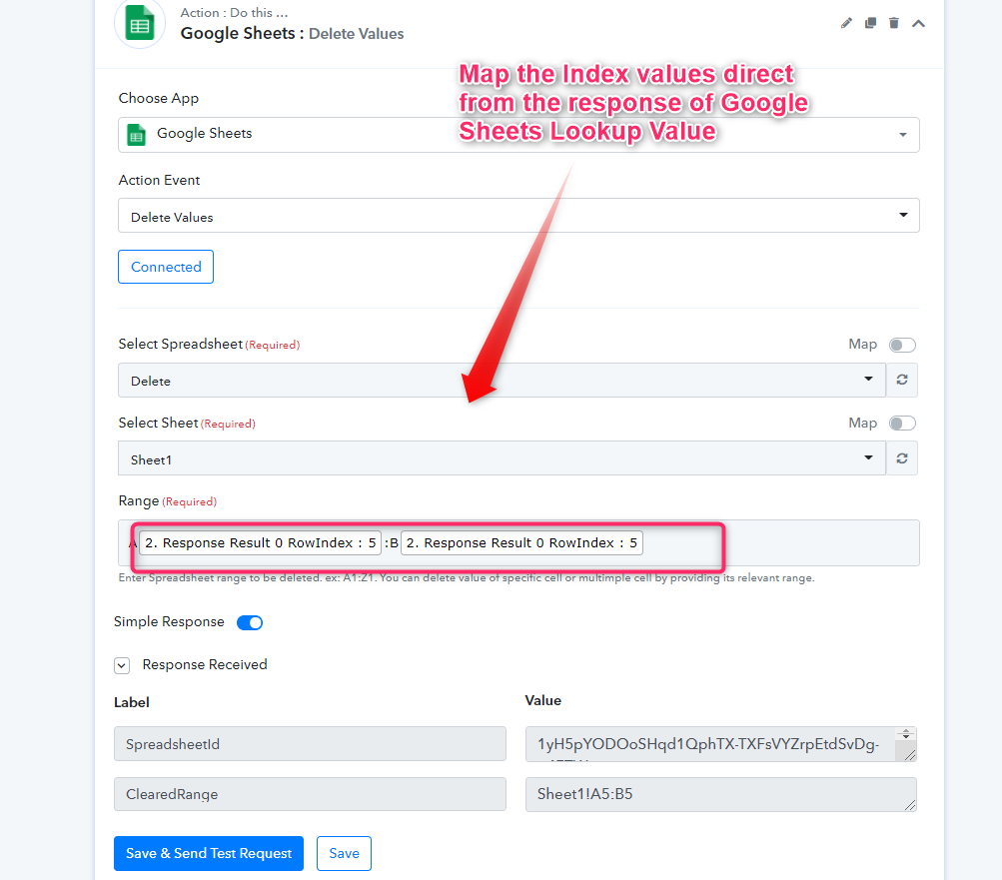Refresh the spreadsheet list icon
Screen dimensions: 1002x880
coord(902,381)
